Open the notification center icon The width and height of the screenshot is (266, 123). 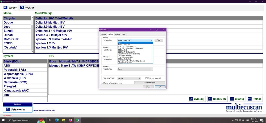point(261,120)
